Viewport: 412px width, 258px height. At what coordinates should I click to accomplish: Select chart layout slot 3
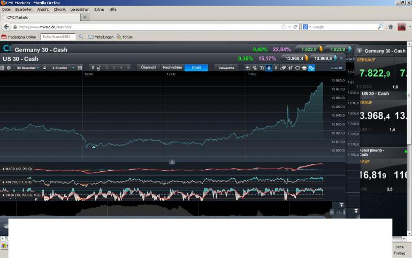(114, 67)
